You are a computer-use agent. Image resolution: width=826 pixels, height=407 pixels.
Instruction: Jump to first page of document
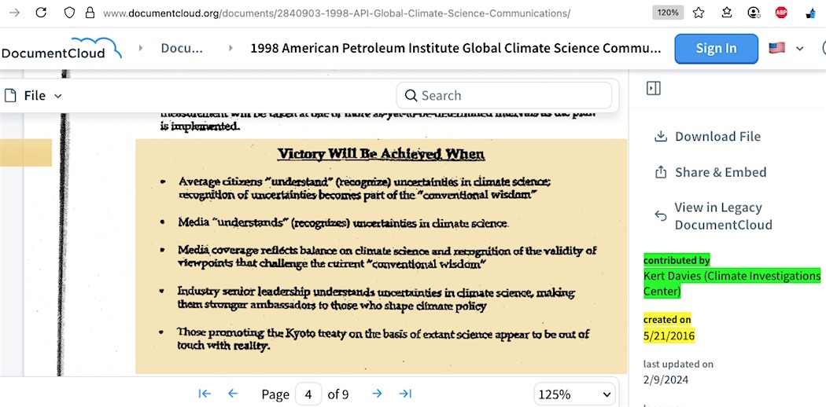(205, 394)
